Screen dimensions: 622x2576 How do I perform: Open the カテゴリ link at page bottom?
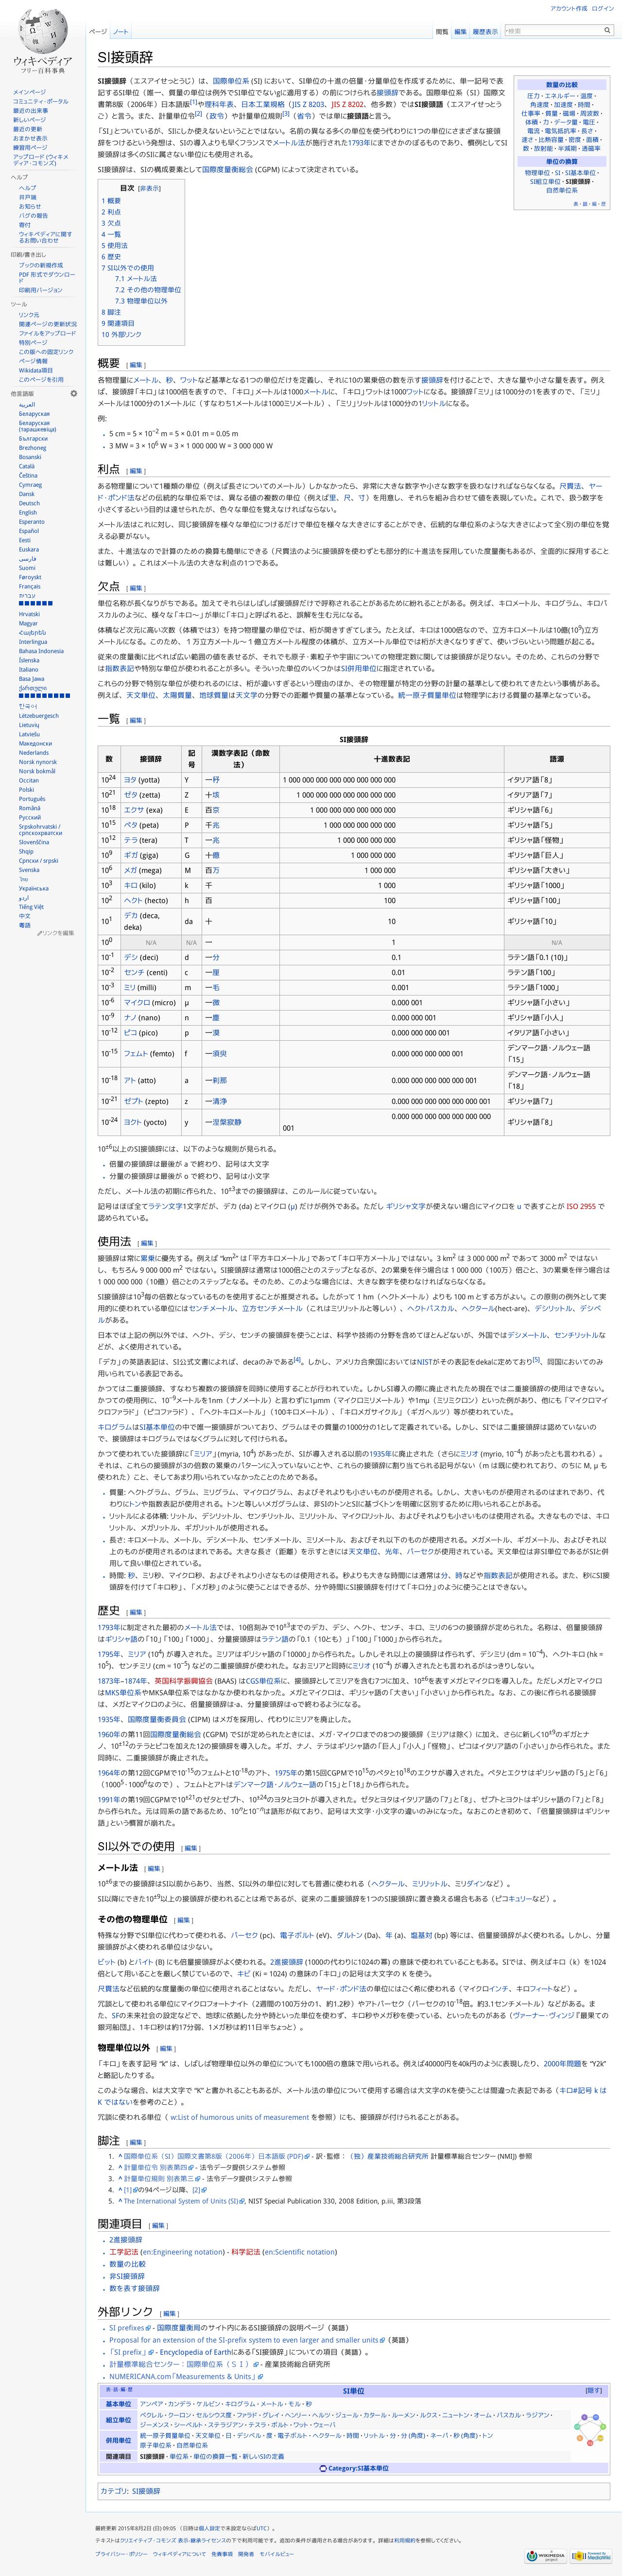(113, 2491)
